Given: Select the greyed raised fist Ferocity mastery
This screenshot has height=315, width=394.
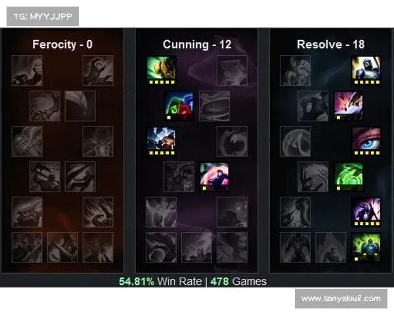Looking at the screenshot, I should (x=27, y=71).
